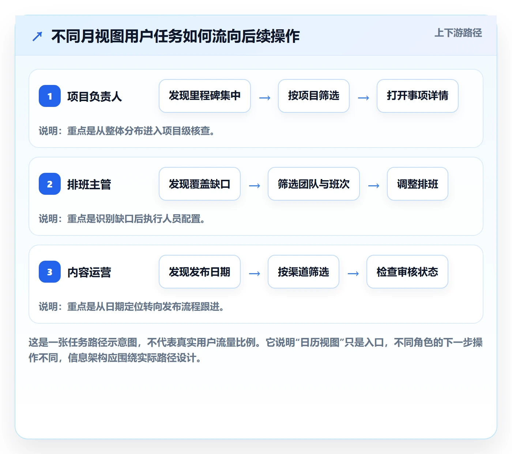Click arrow between 发现发布日期 and 按渠道筛选
The height and width of the screenshot is (454, 512).
pyautogui.click(x=255, y=273)
